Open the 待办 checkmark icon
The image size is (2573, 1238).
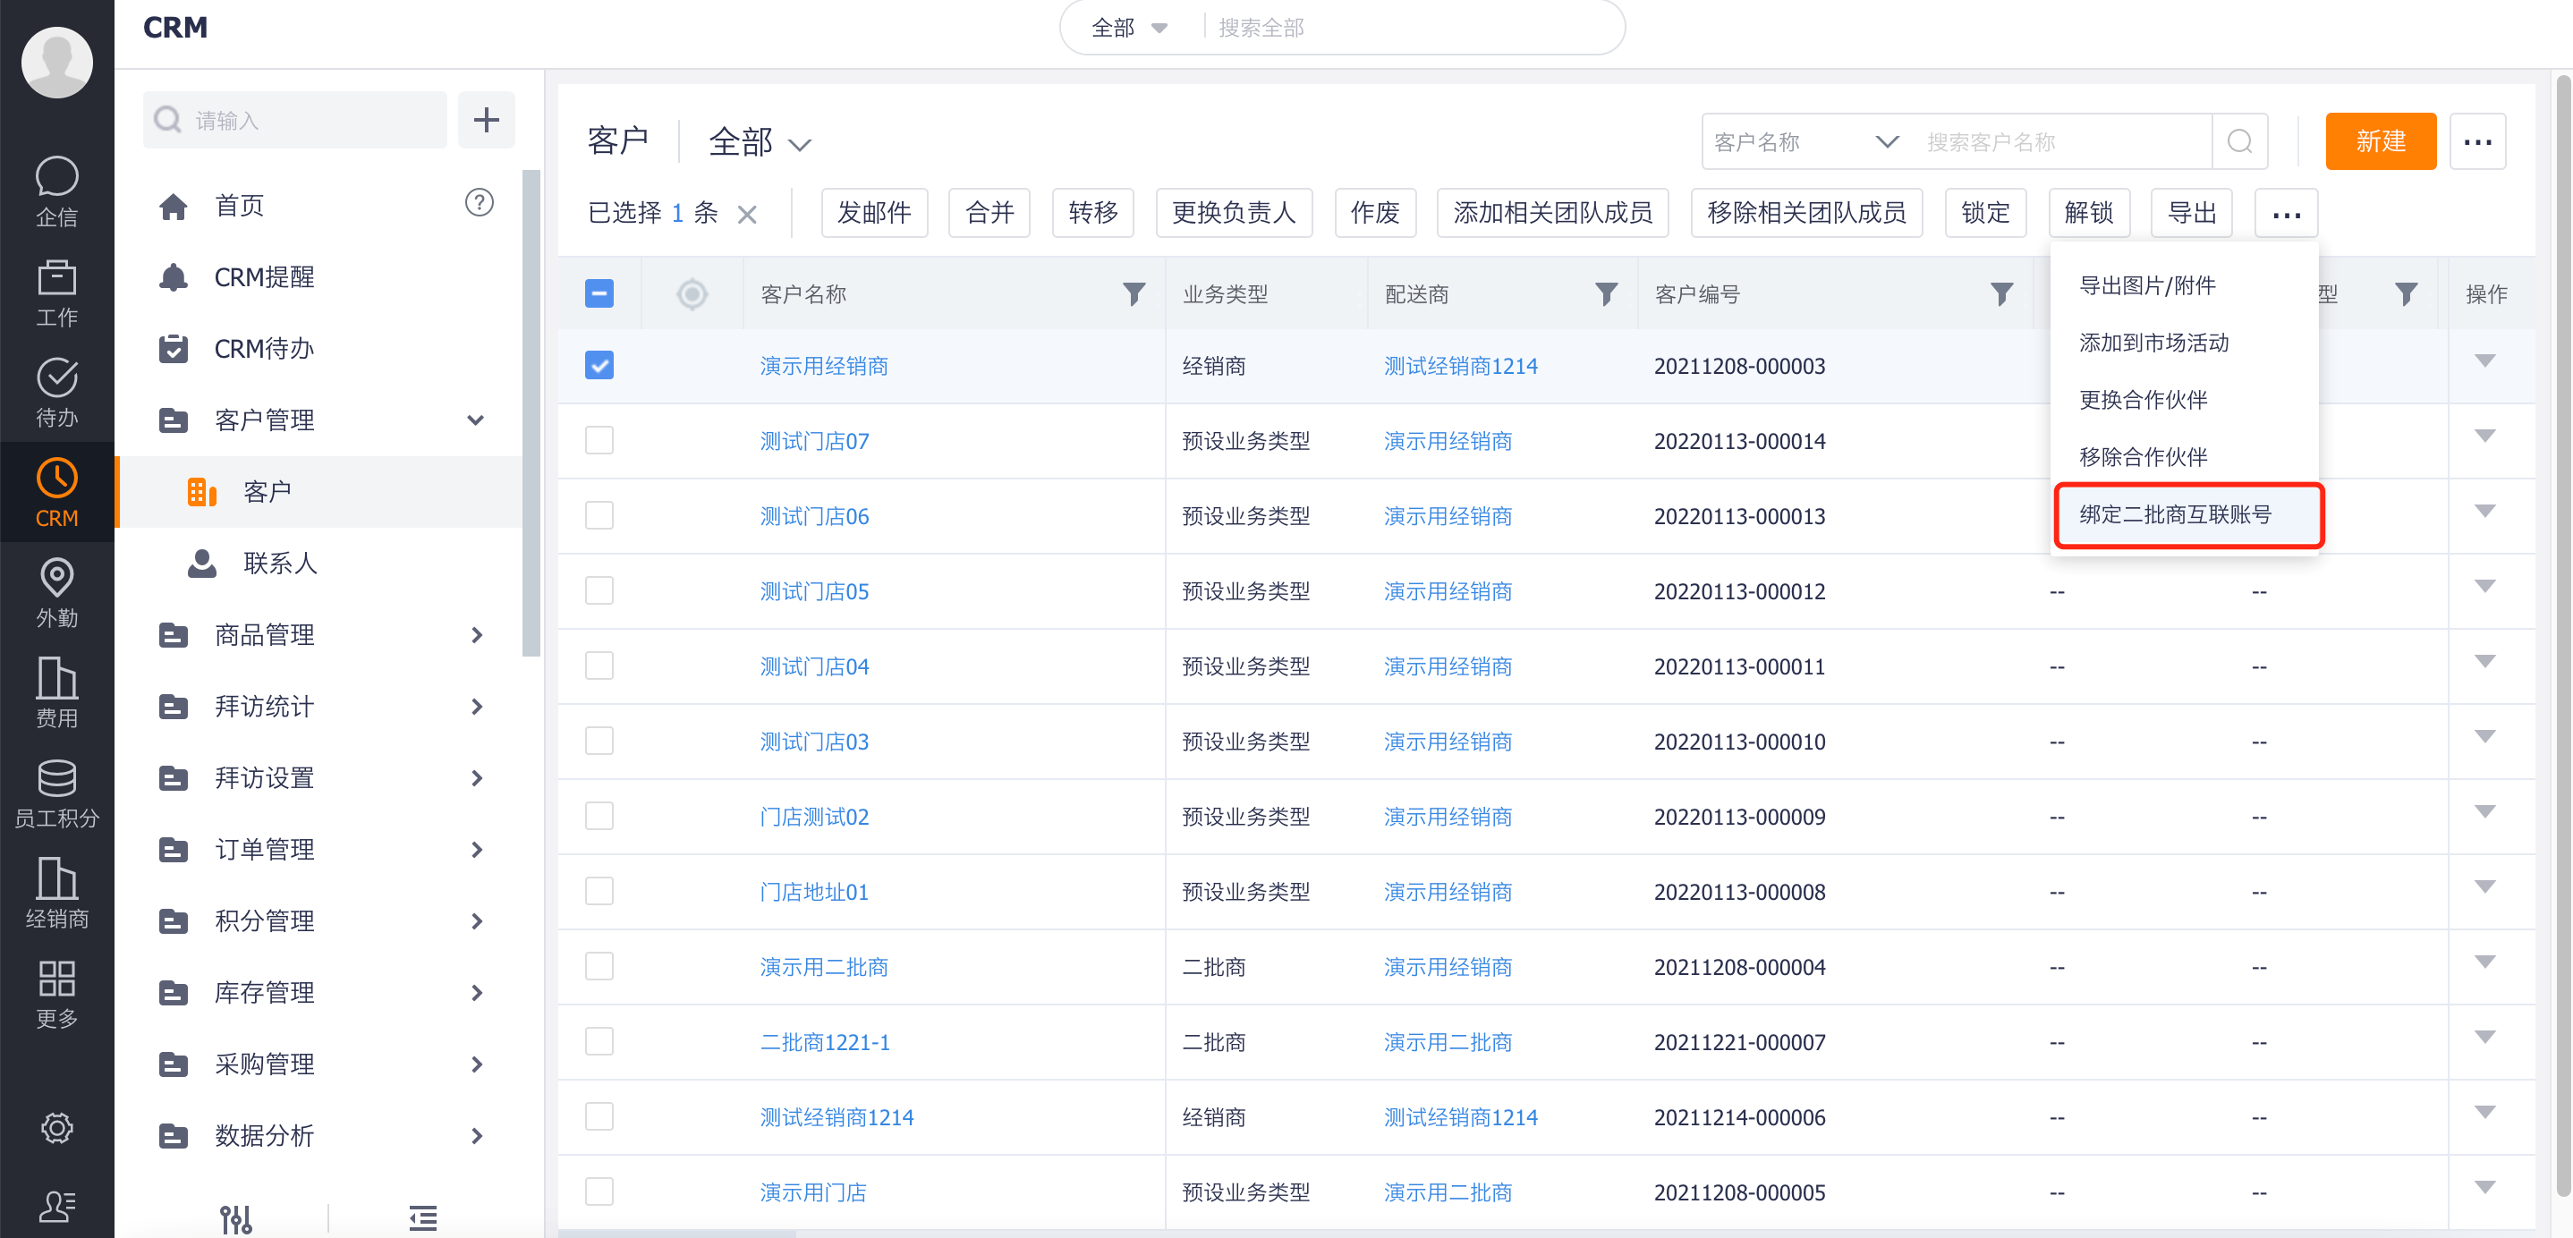tap(57, 393)
